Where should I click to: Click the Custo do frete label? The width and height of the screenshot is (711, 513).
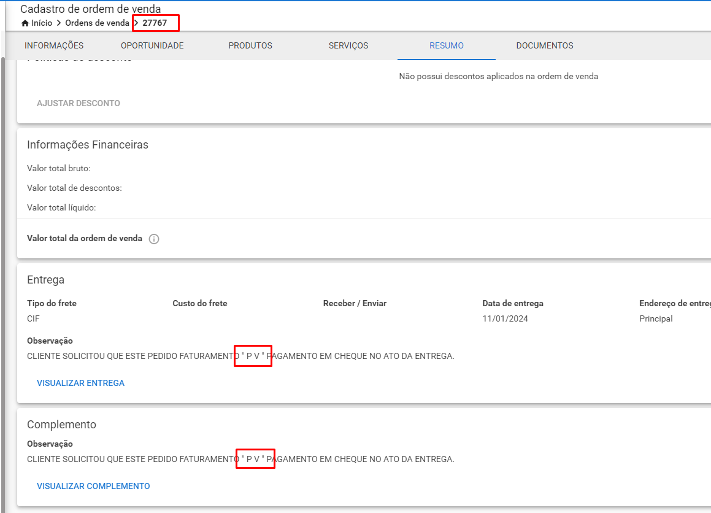pos(200,303)
